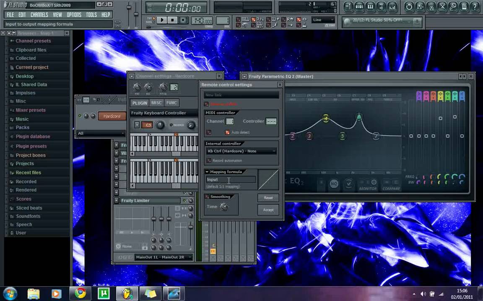
Task: Click the tempo display
Action: 202,20
